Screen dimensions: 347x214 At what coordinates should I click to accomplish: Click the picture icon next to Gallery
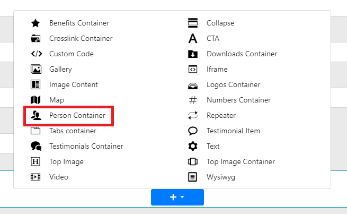(35, 70)
